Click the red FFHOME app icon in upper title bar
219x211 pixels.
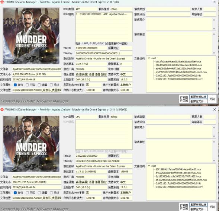pyautogui.click(x=2, y=2)
